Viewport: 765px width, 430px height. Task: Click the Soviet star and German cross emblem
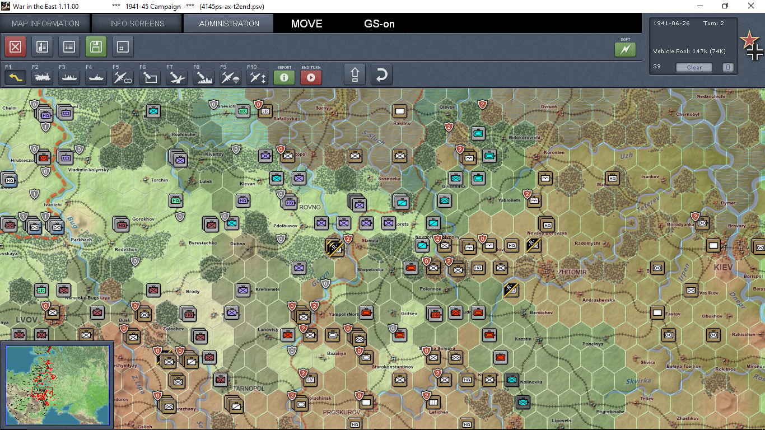pos(752,46)
